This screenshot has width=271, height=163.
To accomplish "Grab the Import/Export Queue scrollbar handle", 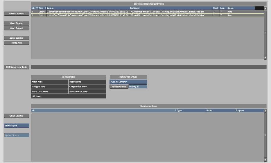I will 265,33.
